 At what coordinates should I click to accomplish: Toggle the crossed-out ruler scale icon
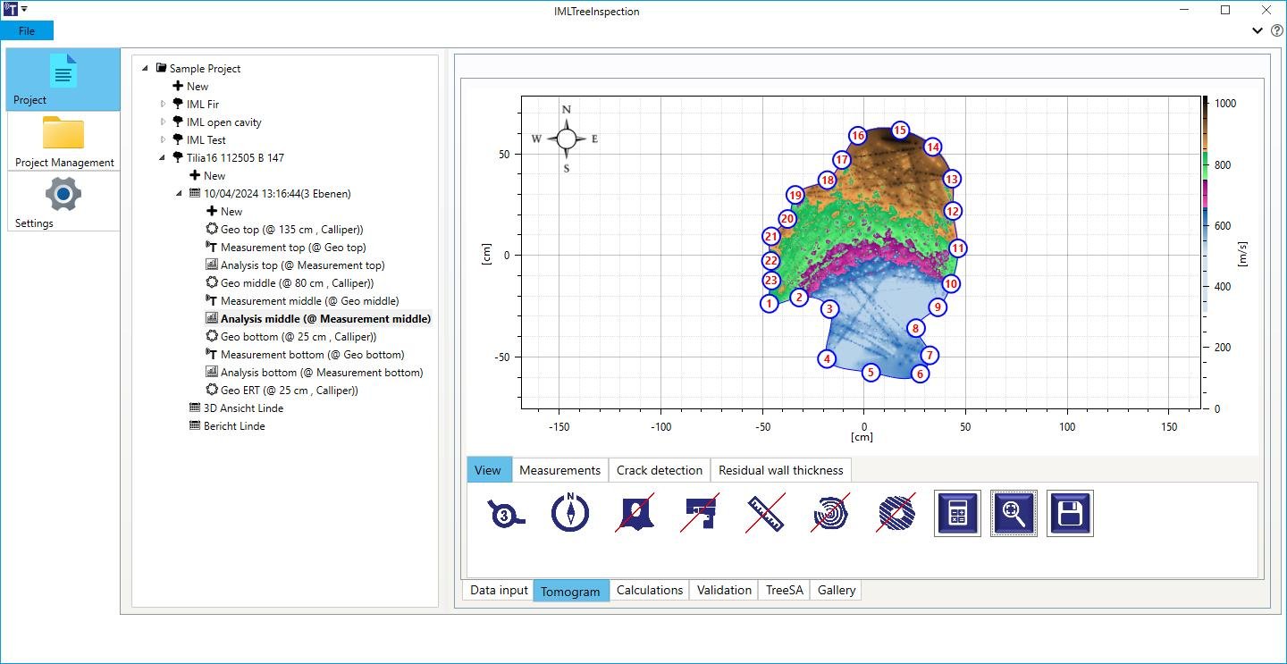(766, 514)
